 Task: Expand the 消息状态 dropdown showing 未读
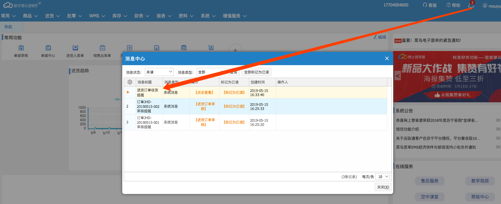[159, 72]
